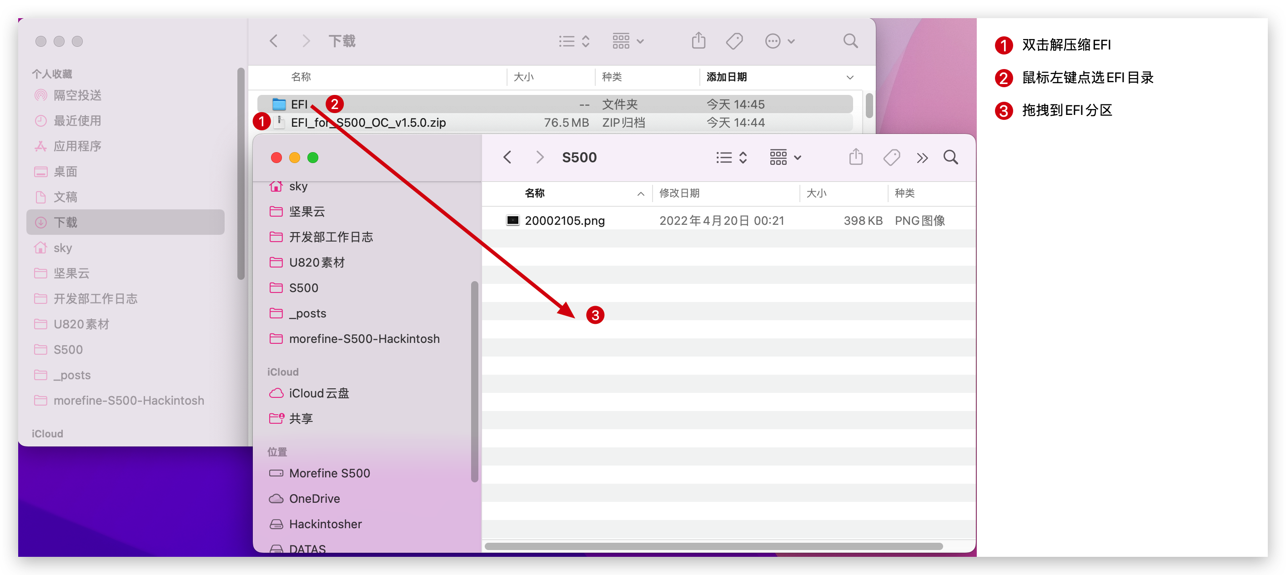The height and width of the screenshot is (575, 1286).
Task: Open 下载 in 下载 window sidebar
Action: tap(126, 223)
